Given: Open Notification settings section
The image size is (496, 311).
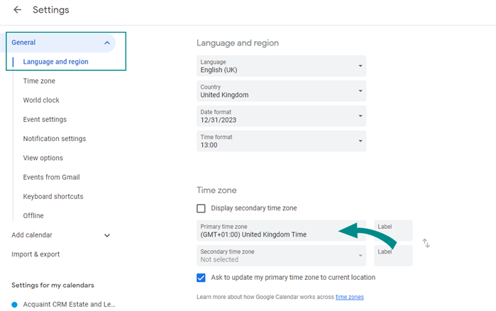Looking at the screenshot, I should point(54,139).
